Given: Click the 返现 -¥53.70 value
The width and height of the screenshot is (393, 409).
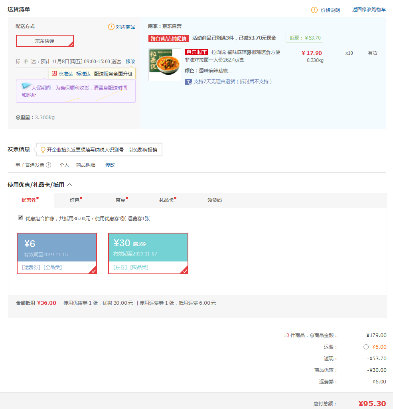Looking at the screenshot, I should (377, 358).
